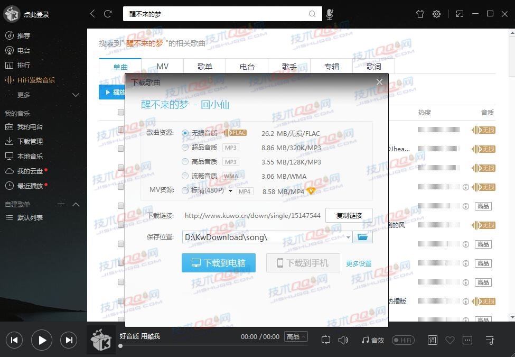Activate voice search microphone icon
515x357 pixels.
click(330, 14)
